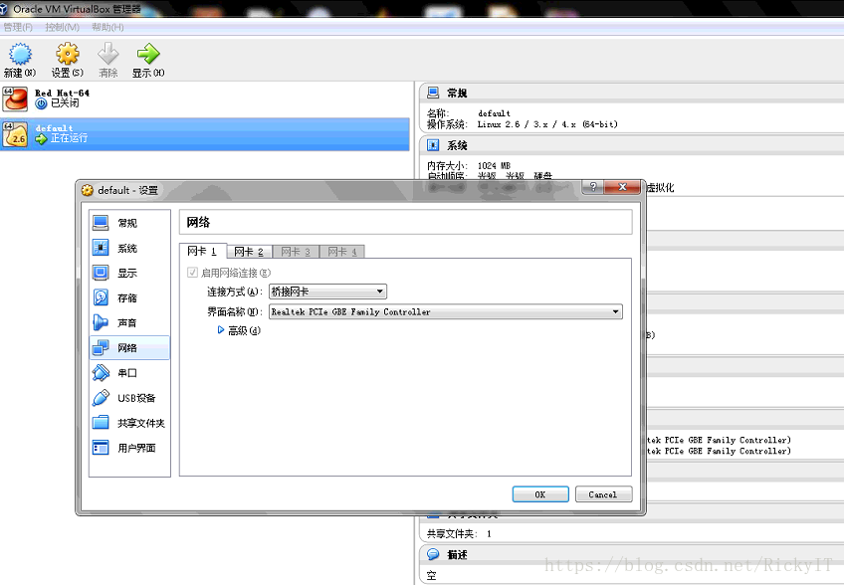The height and width of the screenshot is (585, 844).
Task: Click the OK button
Action: (x=540, y=494)
